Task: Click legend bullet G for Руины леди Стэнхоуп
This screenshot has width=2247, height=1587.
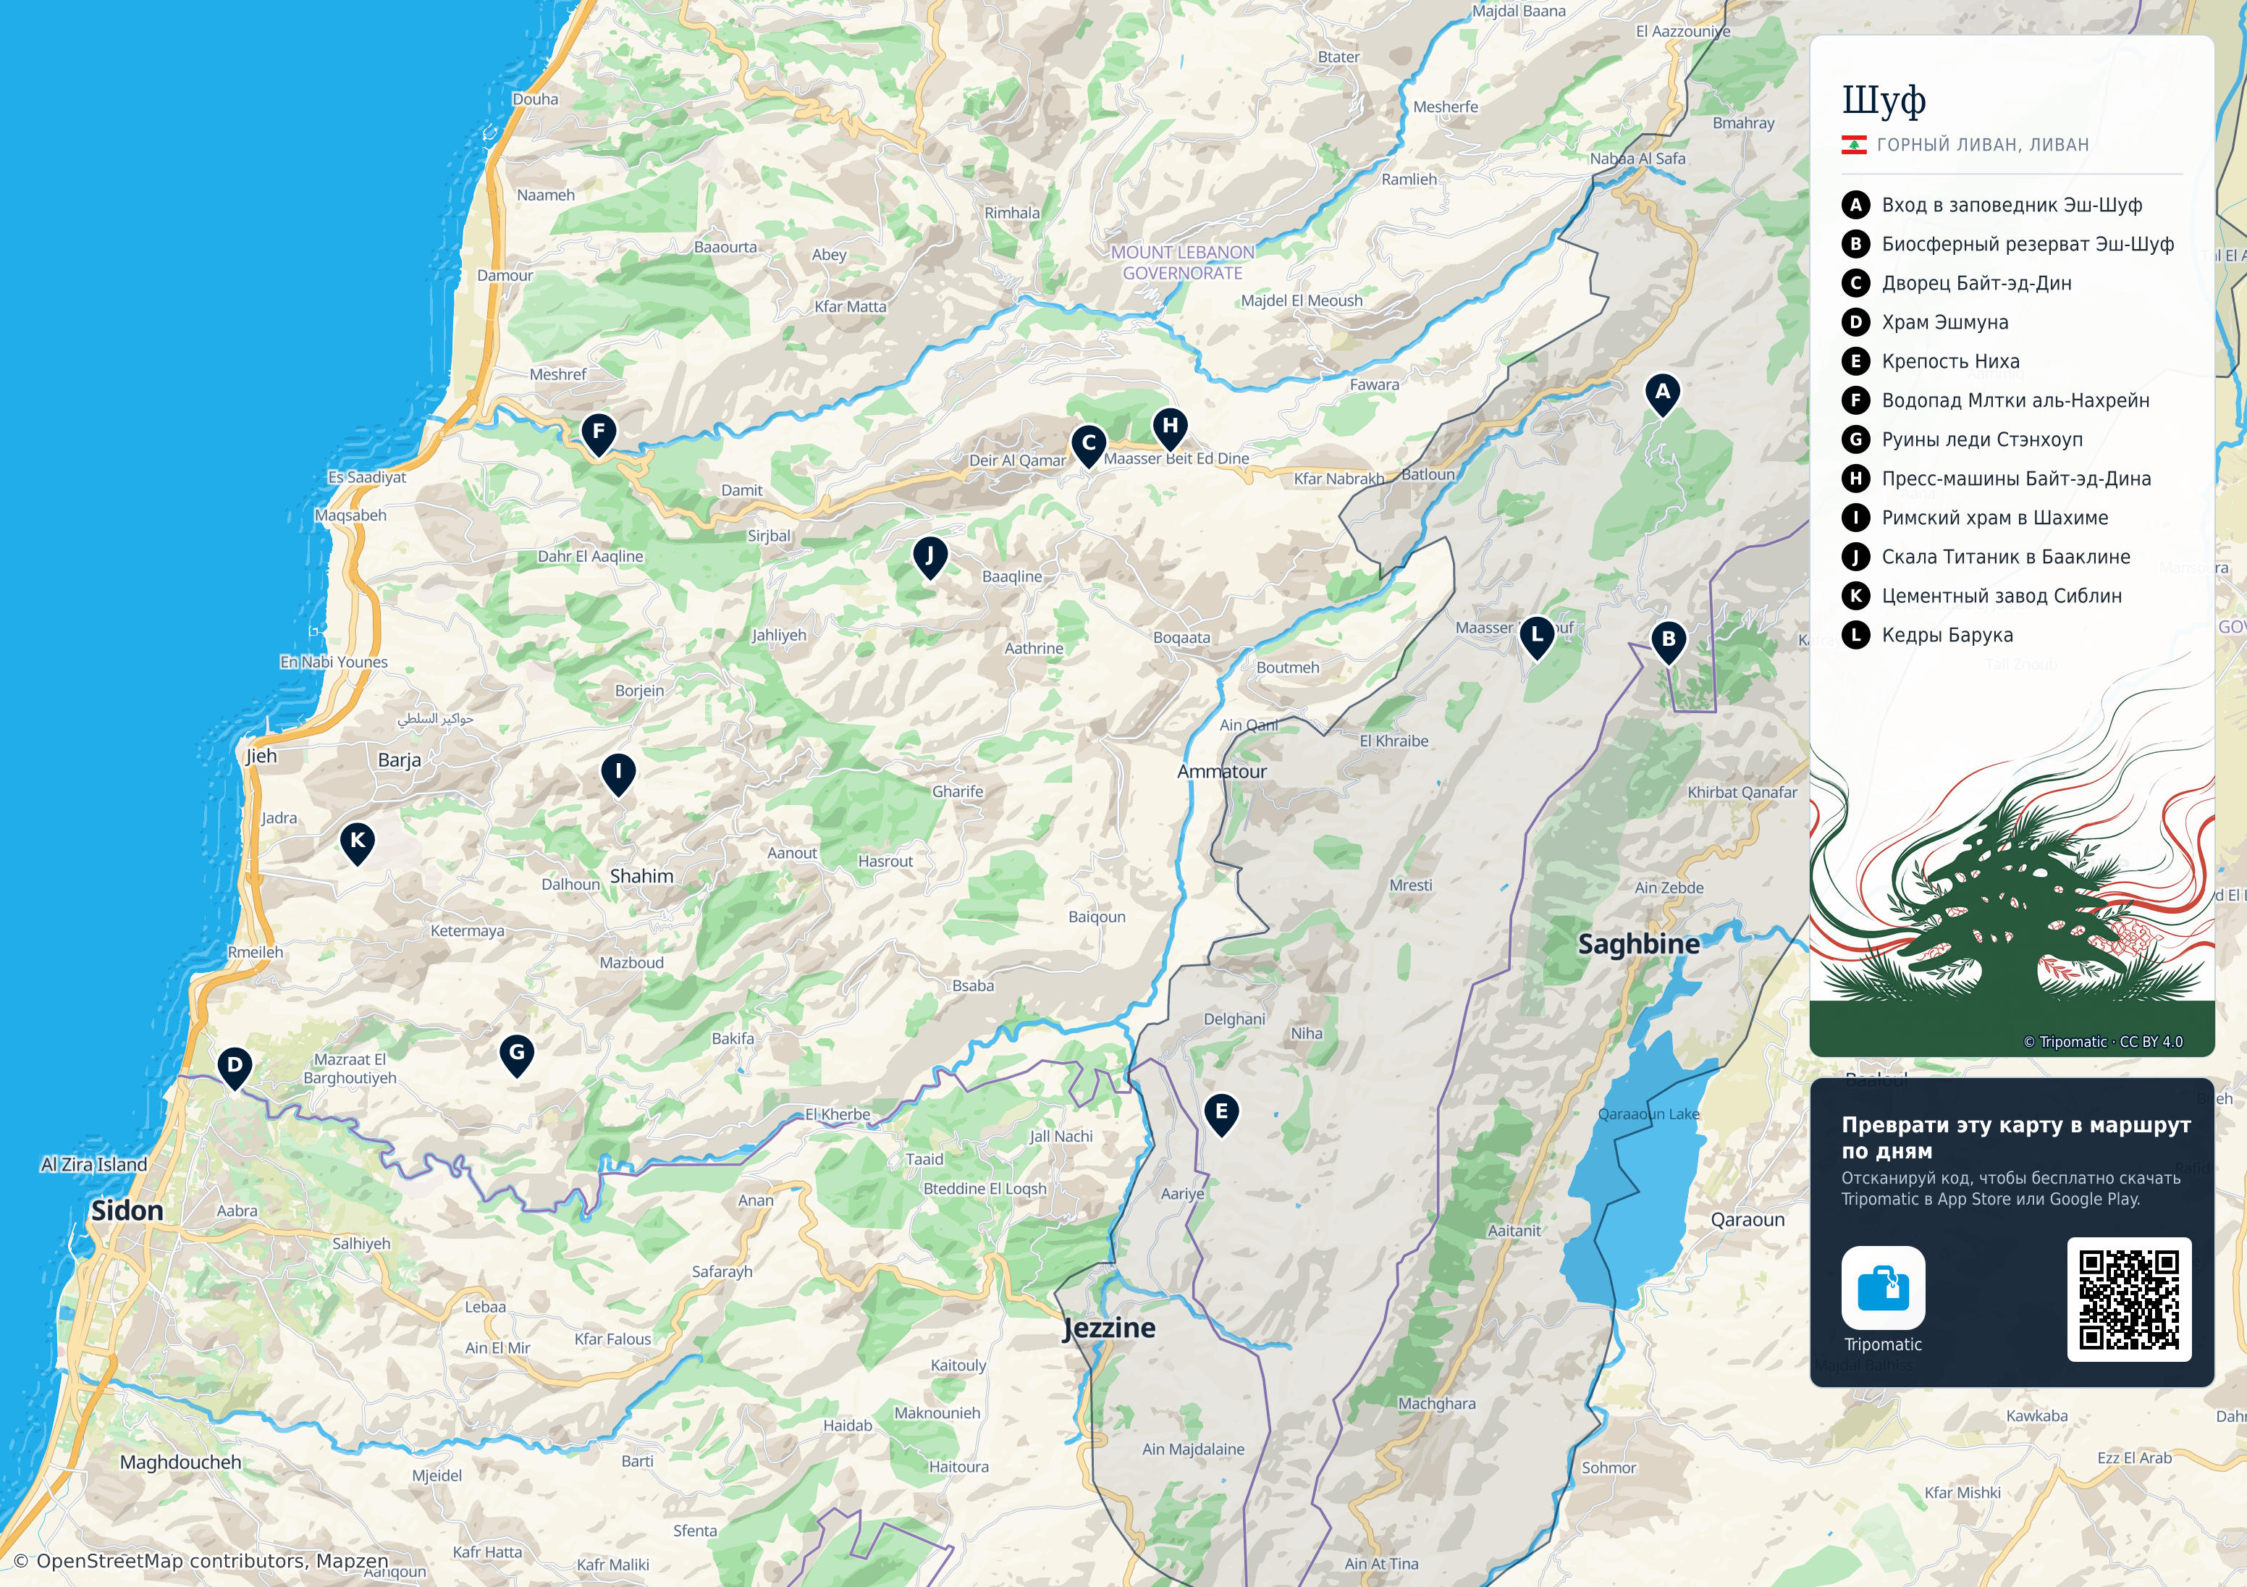Action: [x=1855, y=439]
